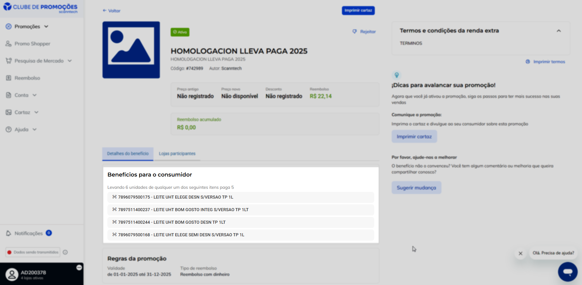Screen dimensions: 582x285
Task: Select the text LEITE UHT BOM GOSTO INTEG S/VERSAO TP 1LT
Action: click(x=201, y=210)
